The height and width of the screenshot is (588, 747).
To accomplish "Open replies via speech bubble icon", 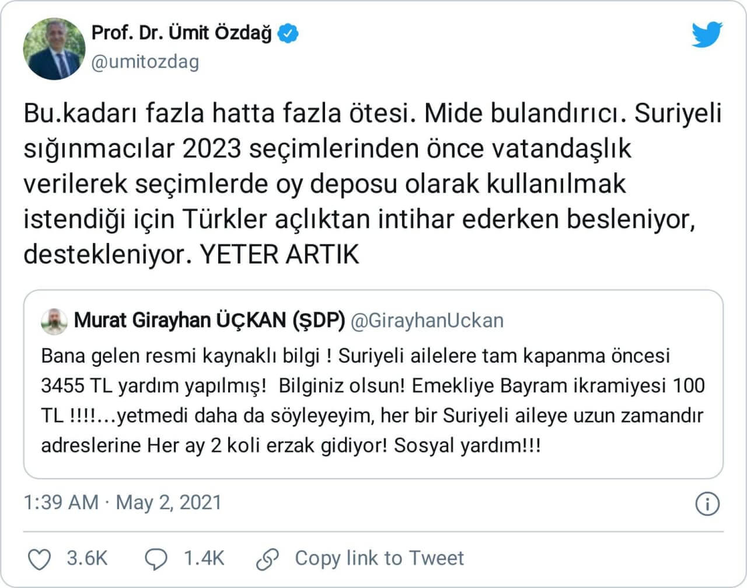I will pyautogui.click(x=156, y=559).
